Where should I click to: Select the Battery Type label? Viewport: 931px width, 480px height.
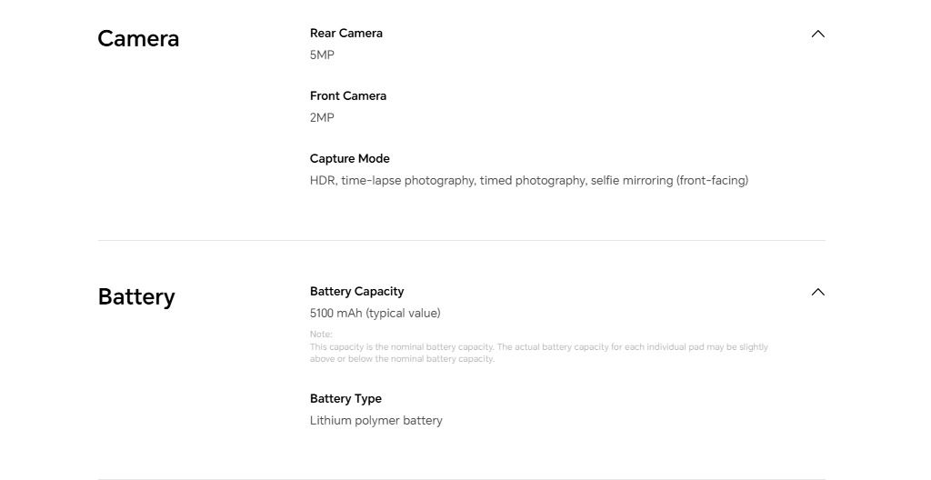345,398
